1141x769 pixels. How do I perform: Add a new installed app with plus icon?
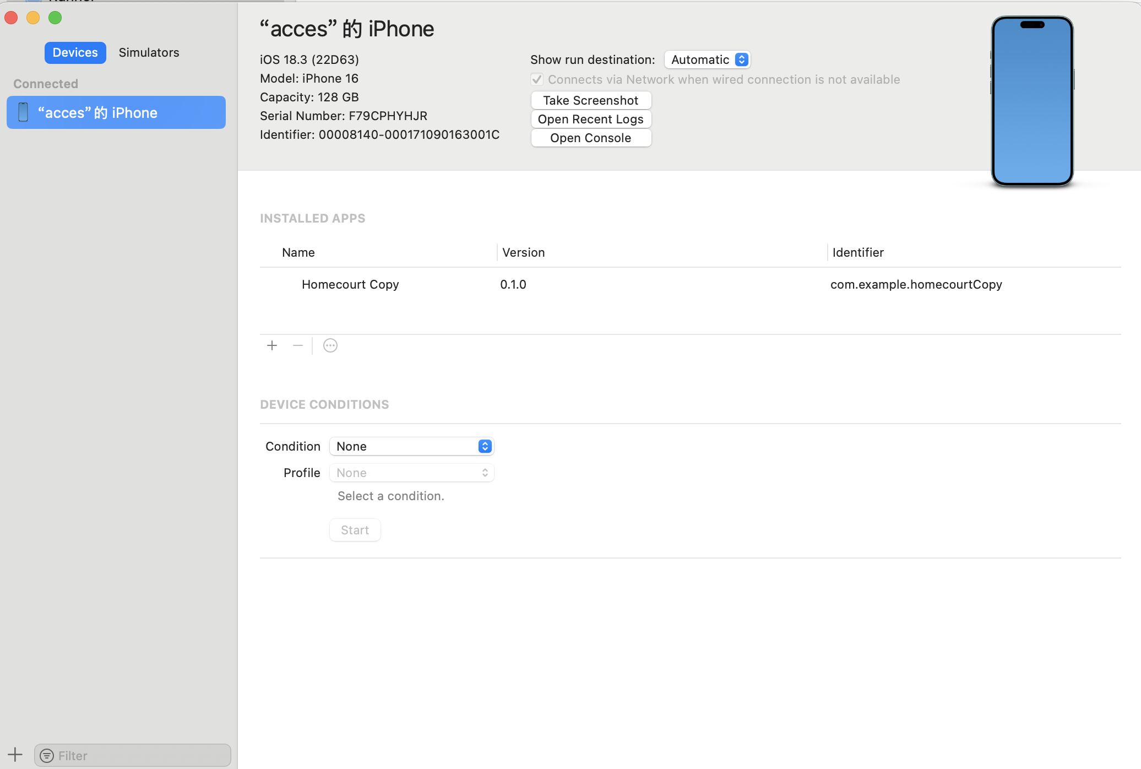pos(272,345)
